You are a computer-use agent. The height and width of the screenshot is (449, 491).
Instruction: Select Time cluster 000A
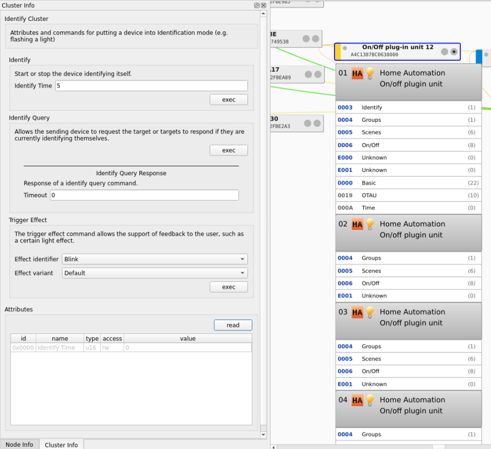(x=408, y=208)
